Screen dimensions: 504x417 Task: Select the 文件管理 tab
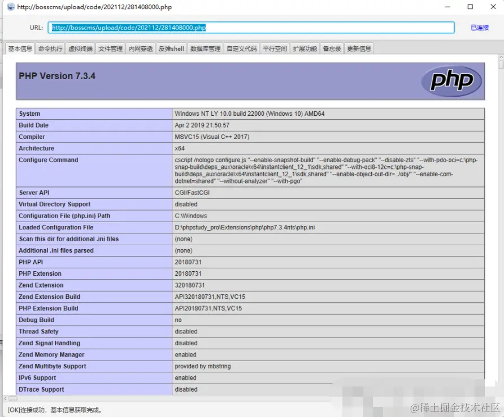point(110,49)
